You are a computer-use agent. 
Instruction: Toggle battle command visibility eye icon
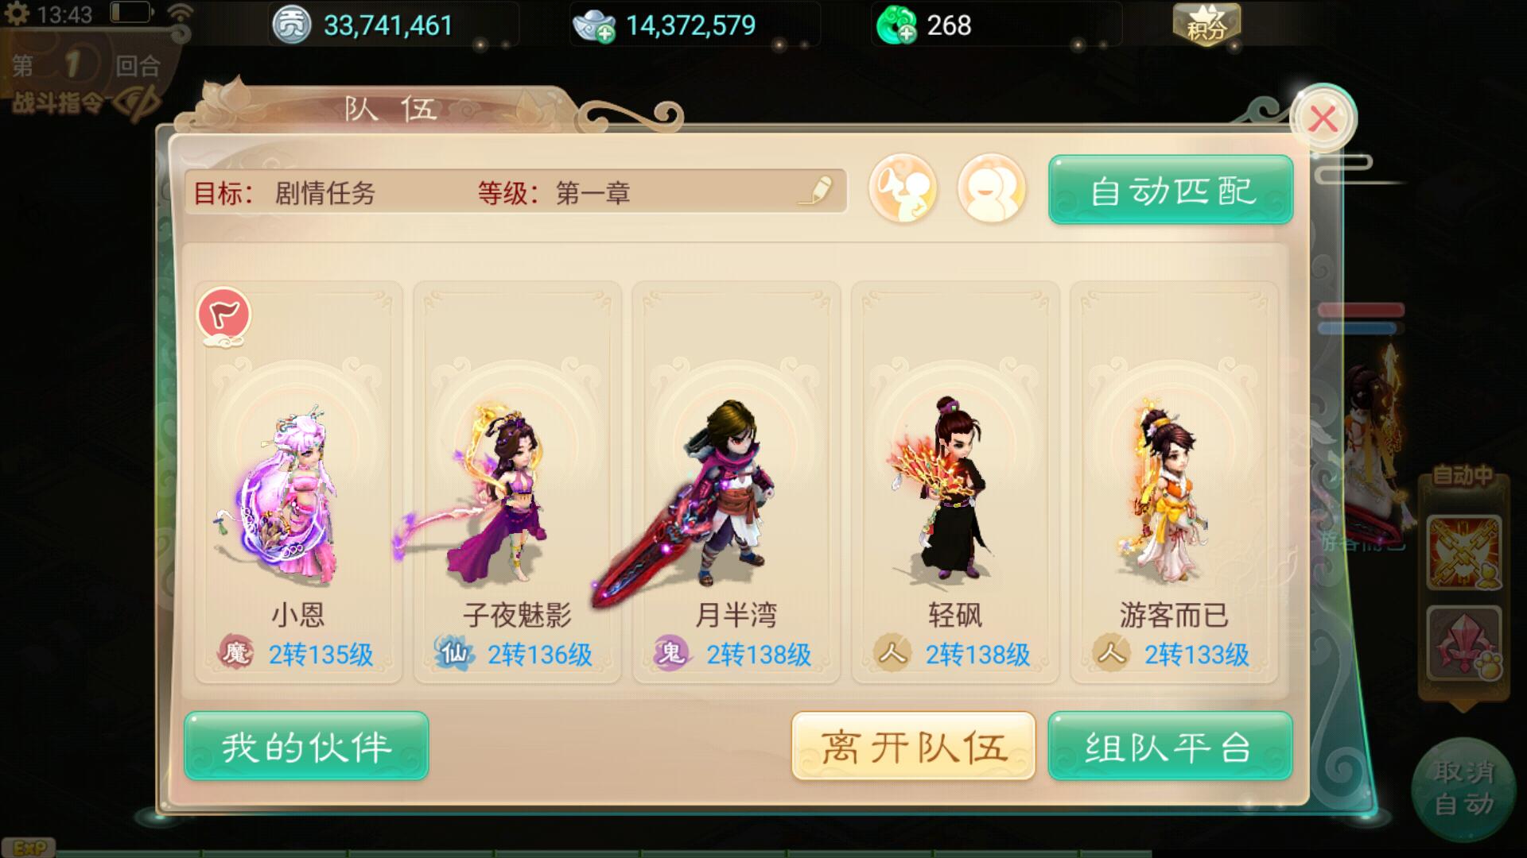137,103
